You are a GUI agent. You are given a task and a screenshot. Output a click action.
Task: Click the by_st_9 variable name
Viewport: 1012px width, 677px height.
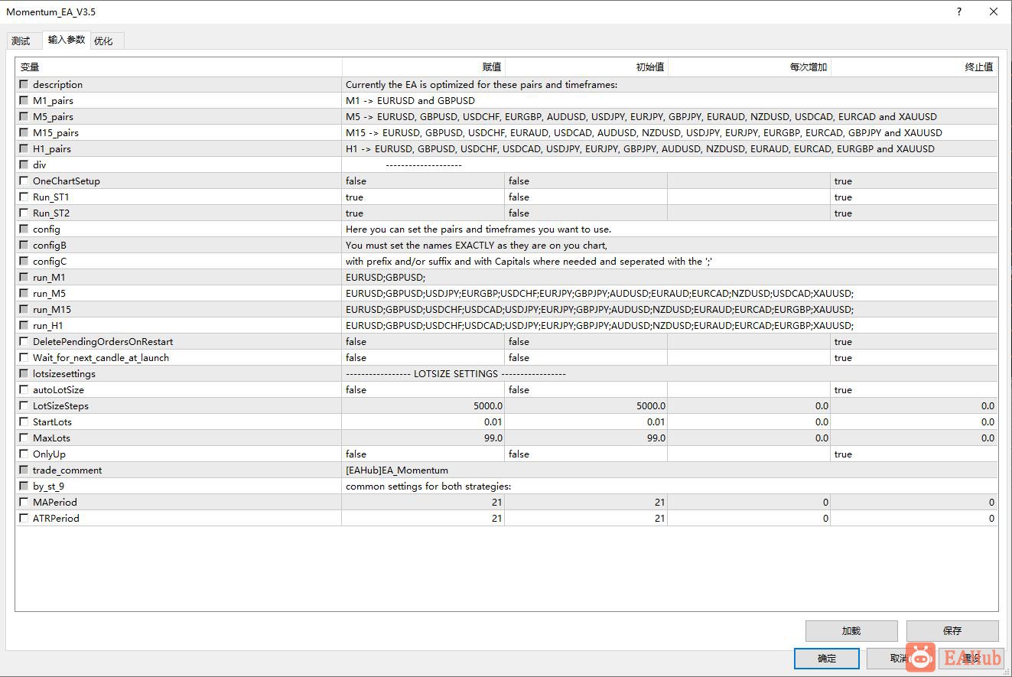pos(49,486)
